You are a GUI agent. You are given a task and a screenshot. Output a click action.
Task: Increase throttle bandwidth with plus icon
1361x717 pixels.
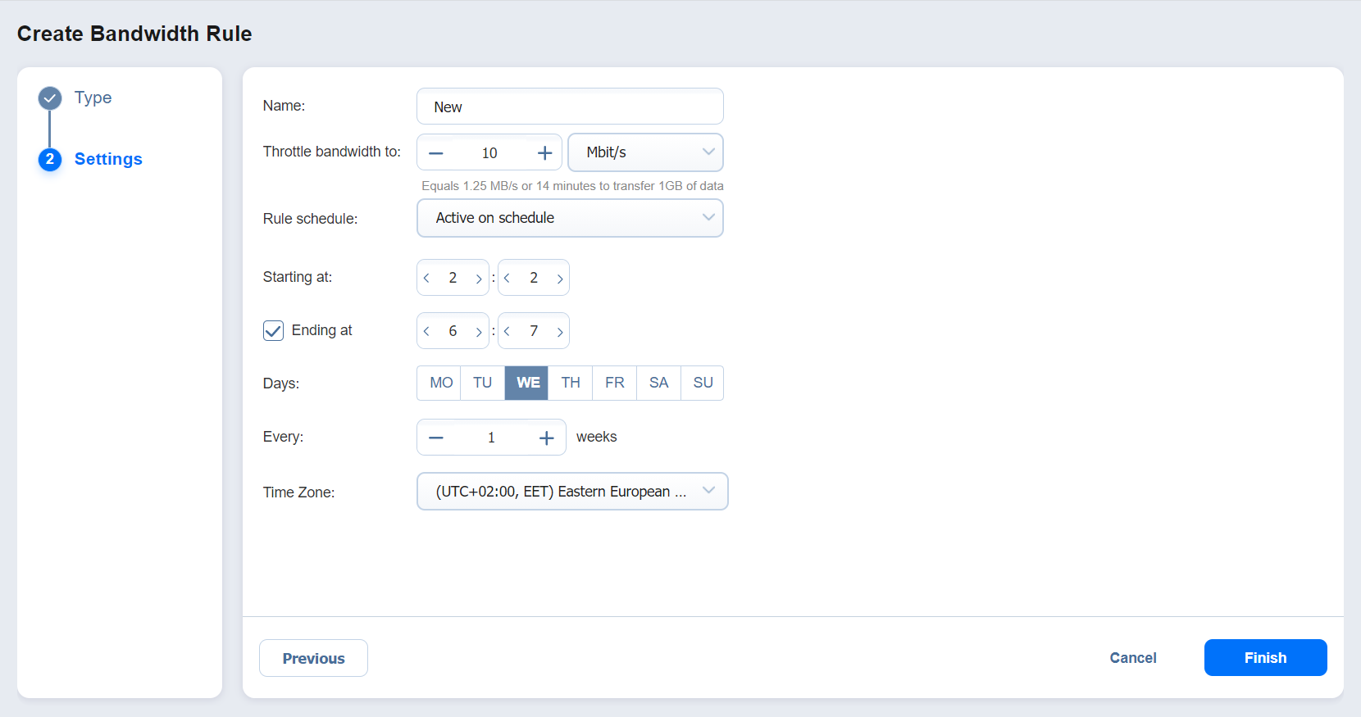(544, 153)
